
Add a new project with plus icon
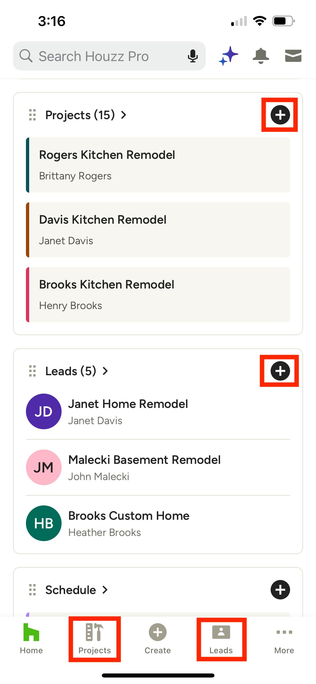click(x=280, y=115)
